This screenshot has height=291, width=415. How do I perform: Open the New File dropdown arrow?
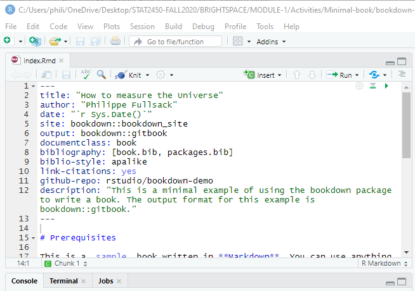pos(20,42)
